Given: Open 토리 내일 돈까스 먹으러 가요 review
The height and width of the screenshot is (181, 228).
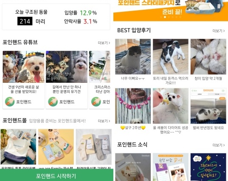Looking at the screenshot, I should tap(171, 57).
